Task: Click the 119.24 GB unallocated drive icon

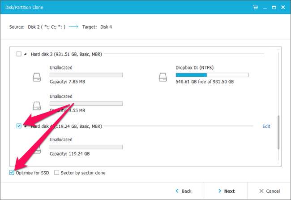Action: point(37,148)
